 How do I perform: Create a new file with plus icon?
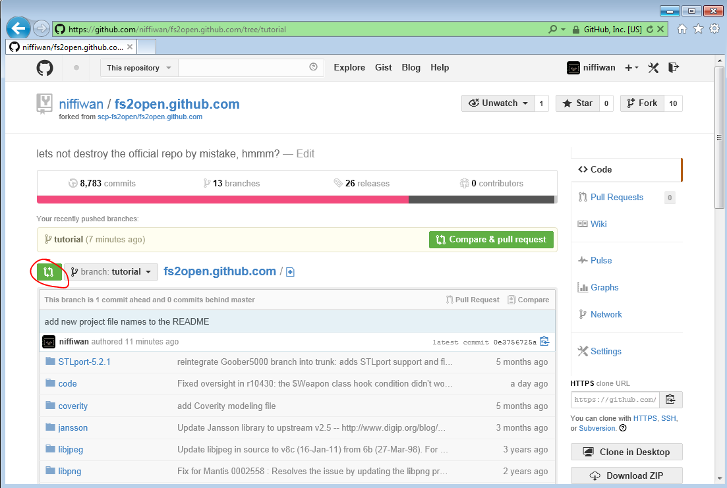pos(290,272)
